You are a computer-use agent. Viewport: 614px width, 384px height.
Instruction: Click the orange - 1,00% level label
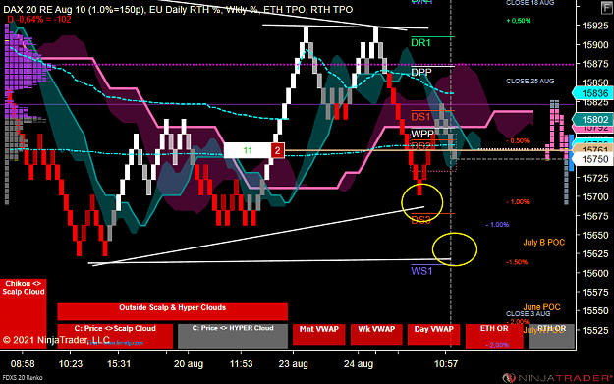(518, 202)
